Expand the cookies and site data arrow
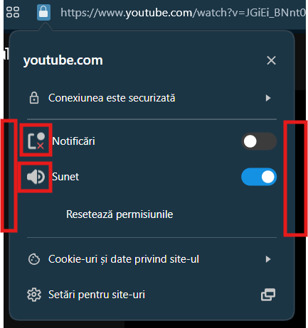 268,259
